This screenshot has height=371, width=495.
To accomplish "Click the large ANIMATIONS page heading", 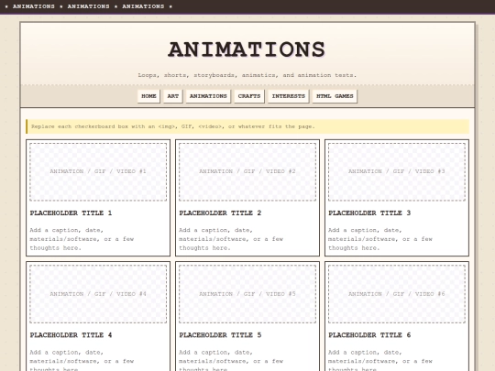I will [247, 49].
